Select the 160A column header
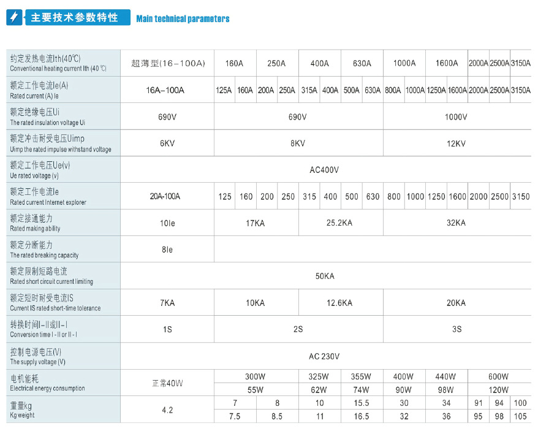Image resolution: width=538 pixels, height=431 pixels. (x=235, y=63)
